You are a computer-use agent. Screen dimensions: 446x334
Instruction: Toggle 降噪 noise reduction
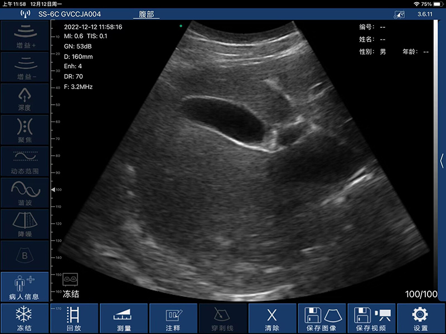pyautogui.click(x=24, y=224)
